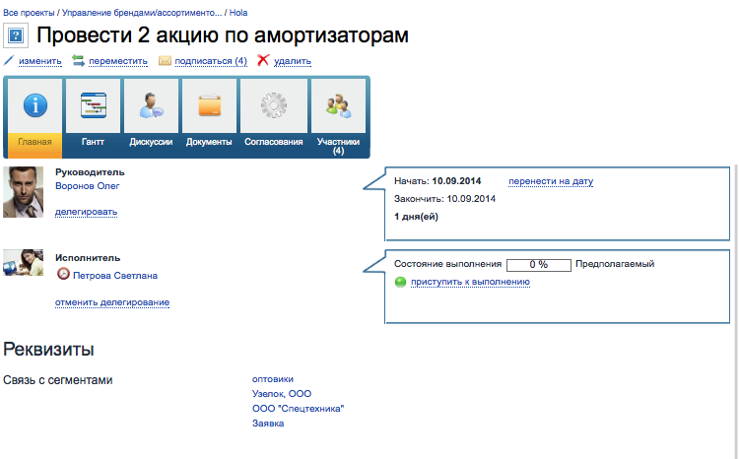Click the Исполнитель heading
Image resolution: width=740 pixels, height=459 pixels.
pyautogui.click(x=88, y=258)
